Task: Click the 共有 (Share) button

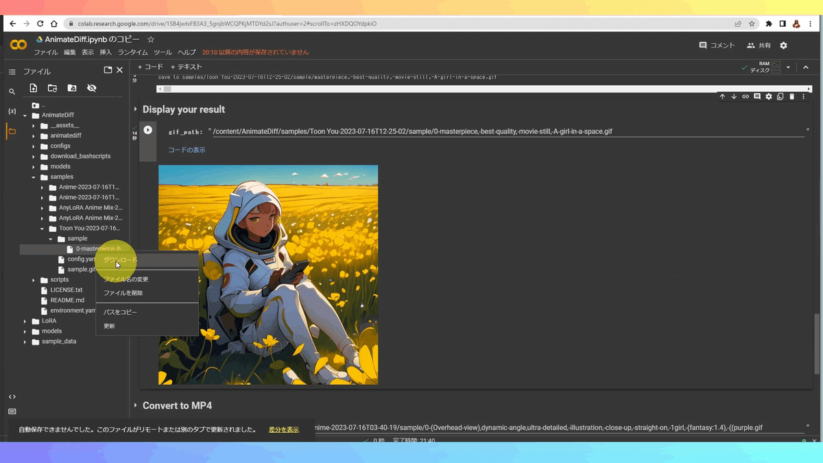Action: (x=759, y=45)
